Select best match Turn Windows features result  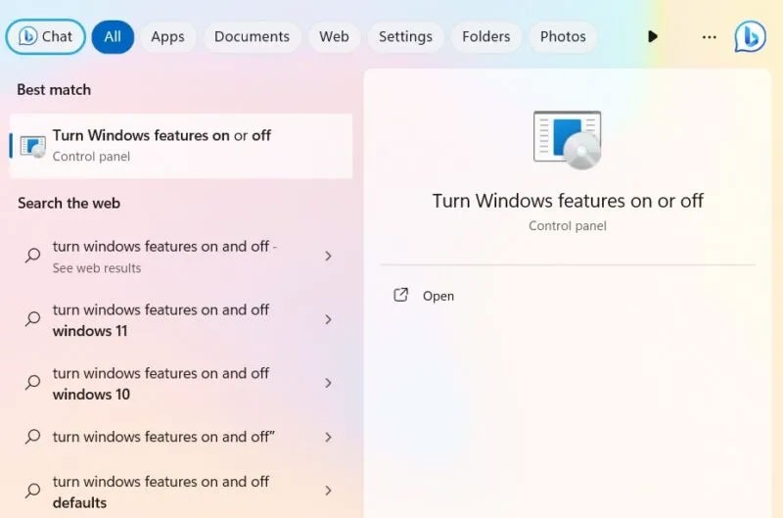click(181, 146)
